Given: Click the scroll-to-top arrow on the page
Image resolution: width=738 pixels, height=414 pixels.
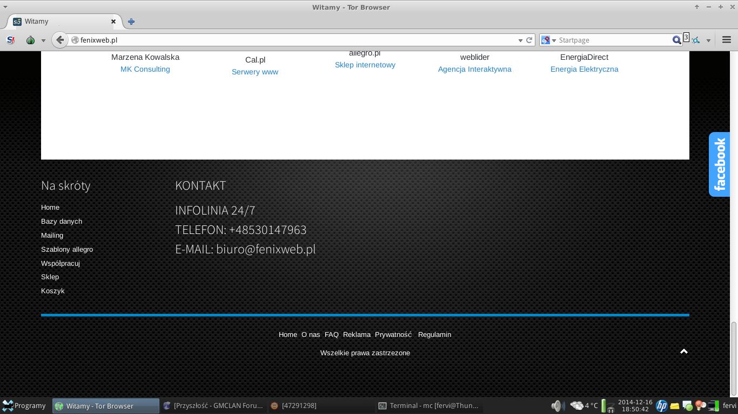Looking at the screenshot, I should 683,351.
